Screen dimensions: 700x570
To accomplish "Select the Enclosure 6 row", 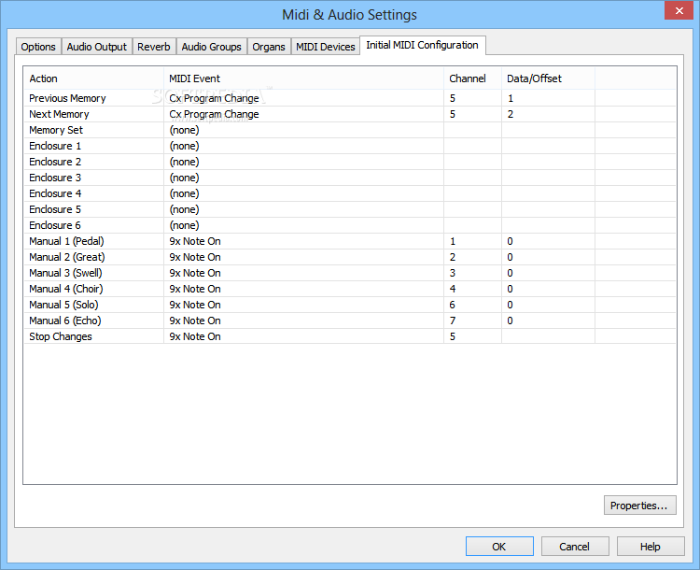I will click(350, 225).
